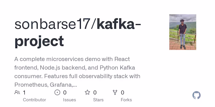Click the Forks label

(x=126, y=100)
